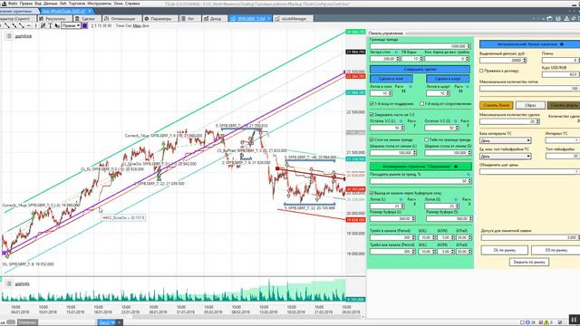Click the OS по рынку button

point(556,250)
